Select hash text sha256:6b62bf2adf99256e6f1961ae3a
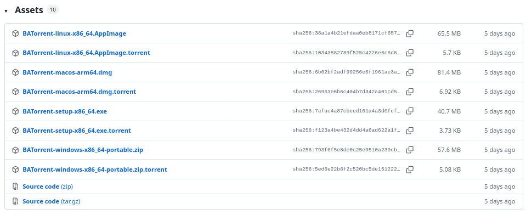This screenshot has width=526, height=215. pos(347,72)
